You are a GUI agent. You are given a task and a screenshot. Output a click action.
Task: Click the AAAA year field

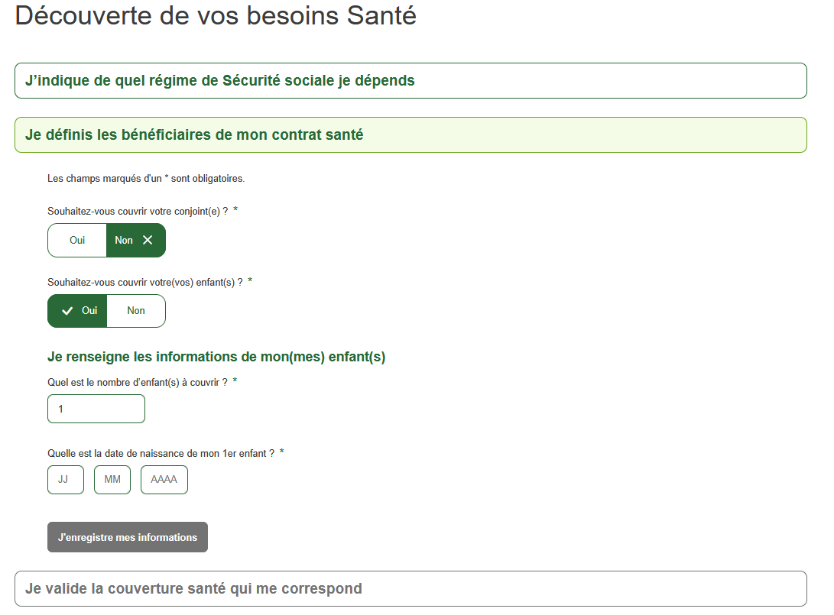coord(164,480)
